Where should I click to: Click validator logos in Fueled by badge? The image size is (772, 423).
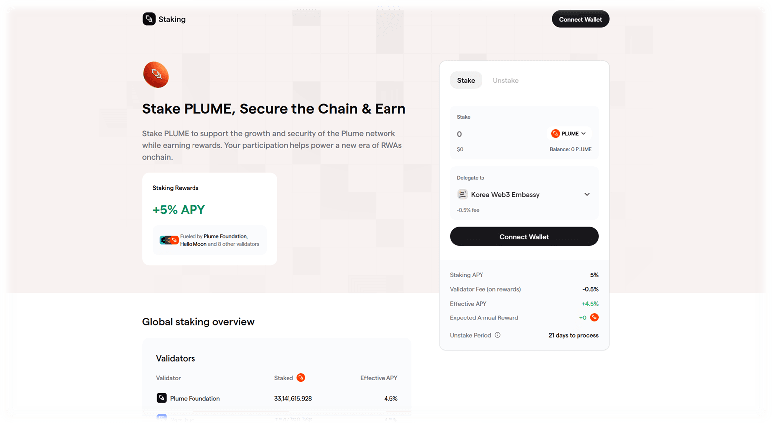pos(169,240)
